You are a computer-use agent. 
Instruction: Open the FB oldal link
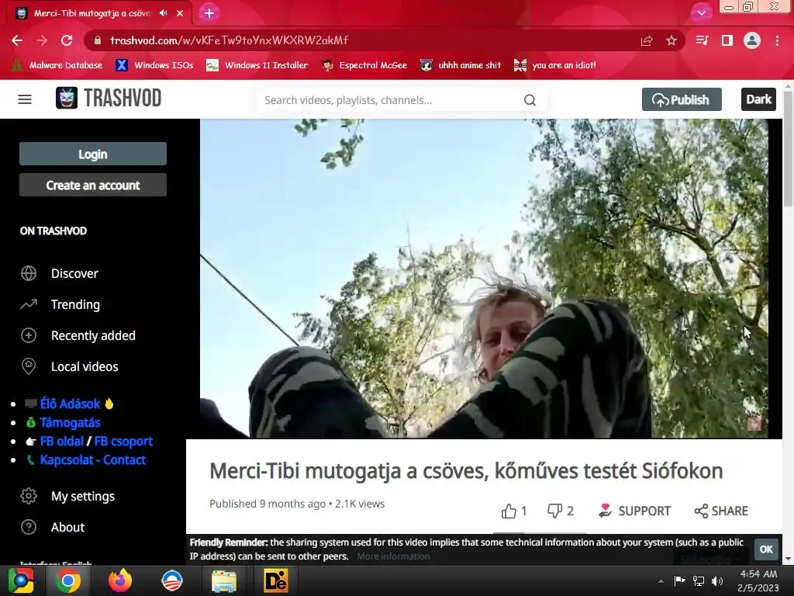[62, 442]
